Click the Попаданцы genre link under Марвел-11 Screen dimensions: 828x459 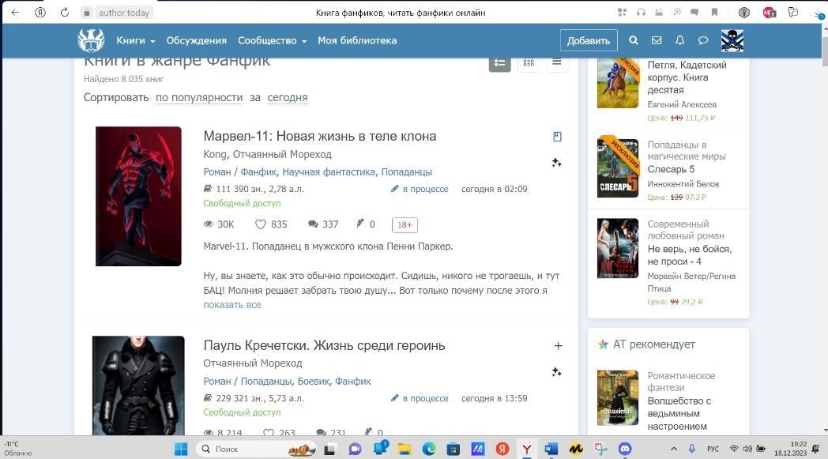click(x=407, y=171)
